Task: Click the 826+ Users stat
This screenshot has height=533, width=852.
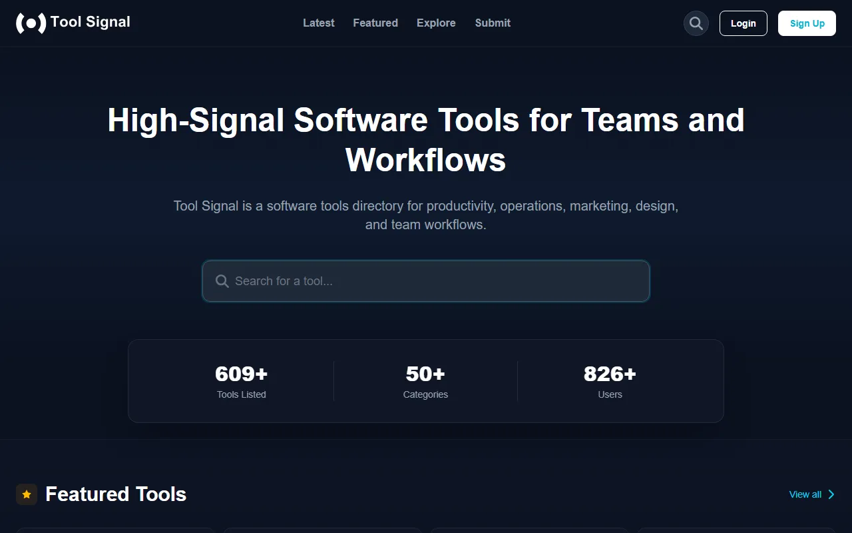Action: coord(610,381)
